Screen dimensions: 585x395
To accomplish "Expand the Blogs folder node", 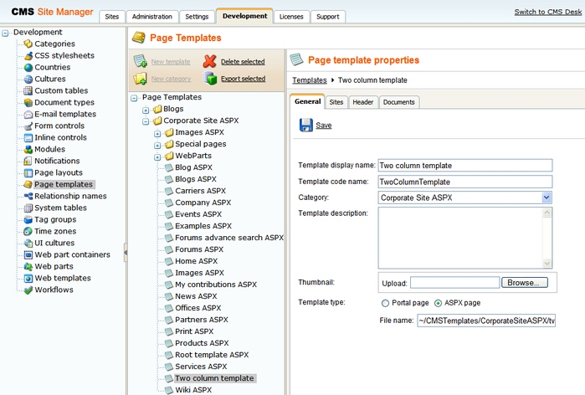I will point(146,110).
